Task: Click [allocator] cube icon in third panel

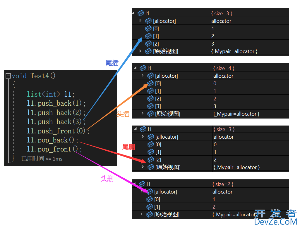Action: click(x=151, y=137)
